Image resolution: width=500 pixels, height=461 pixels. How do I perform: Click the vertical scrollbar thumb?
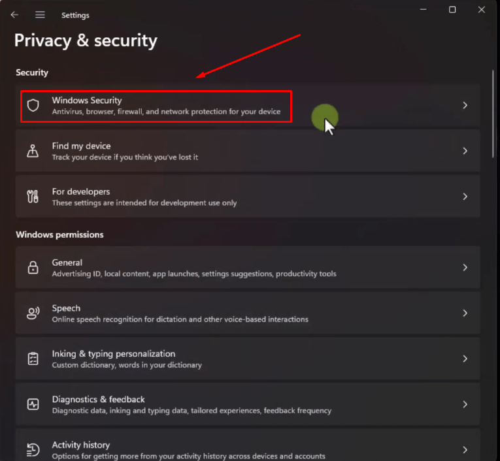point(493,114)
